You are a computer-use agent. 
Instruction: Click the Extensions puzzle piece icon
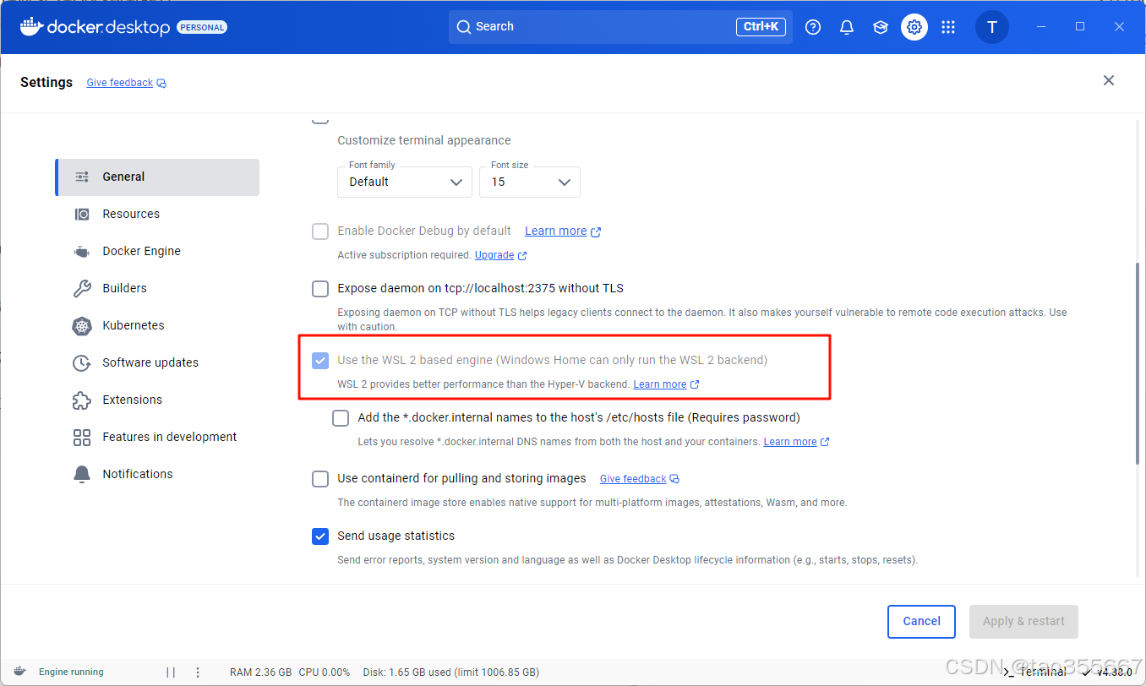82,400
